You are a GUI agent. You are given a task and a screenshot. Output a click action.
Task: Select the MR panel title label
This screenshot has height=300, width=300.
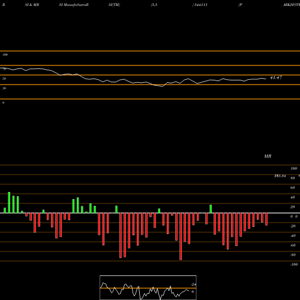268,156
